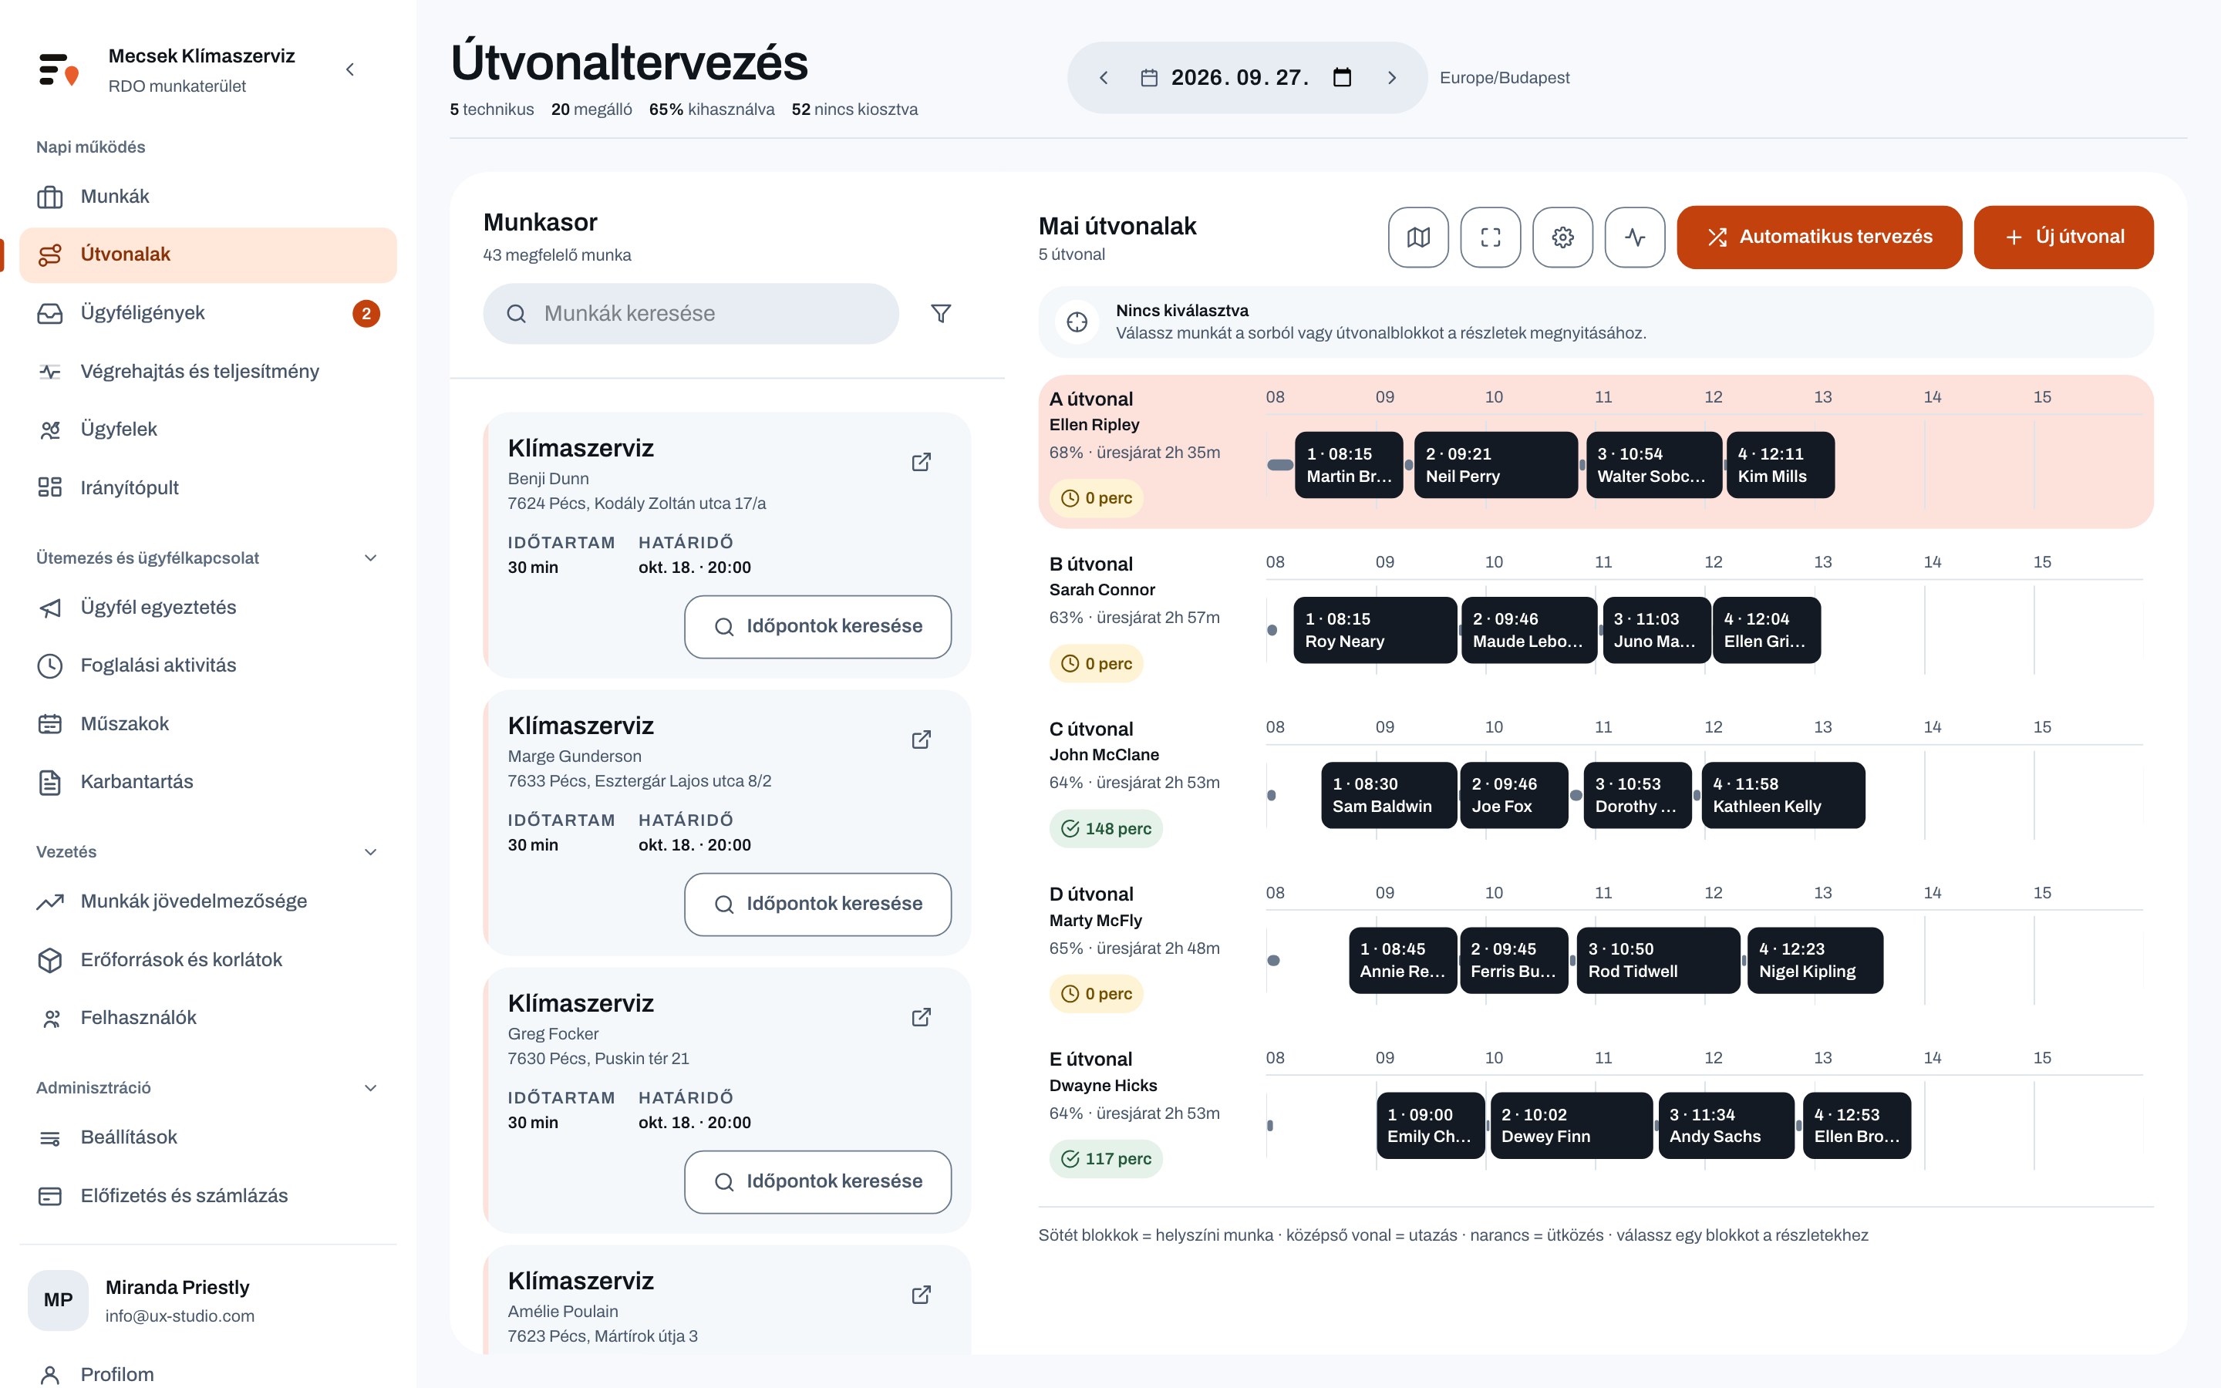Click the Munkák keresése search field
2221x1388 pixels.
coord(691,314)
